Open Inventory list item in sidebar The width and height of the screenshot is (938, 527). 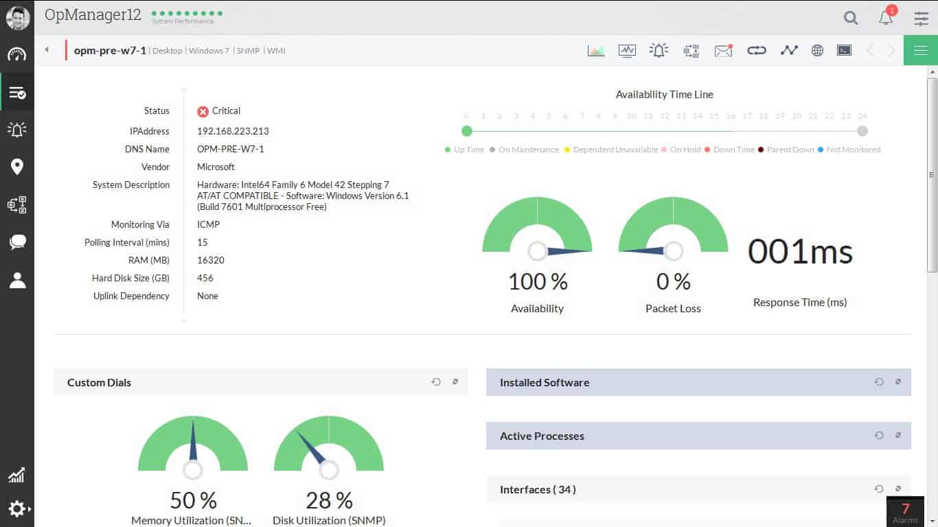pos(17,92)
